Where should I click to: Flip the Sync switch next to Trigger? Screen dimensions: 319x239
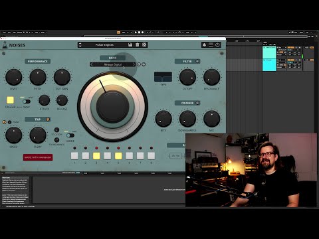tap(27, 102)
